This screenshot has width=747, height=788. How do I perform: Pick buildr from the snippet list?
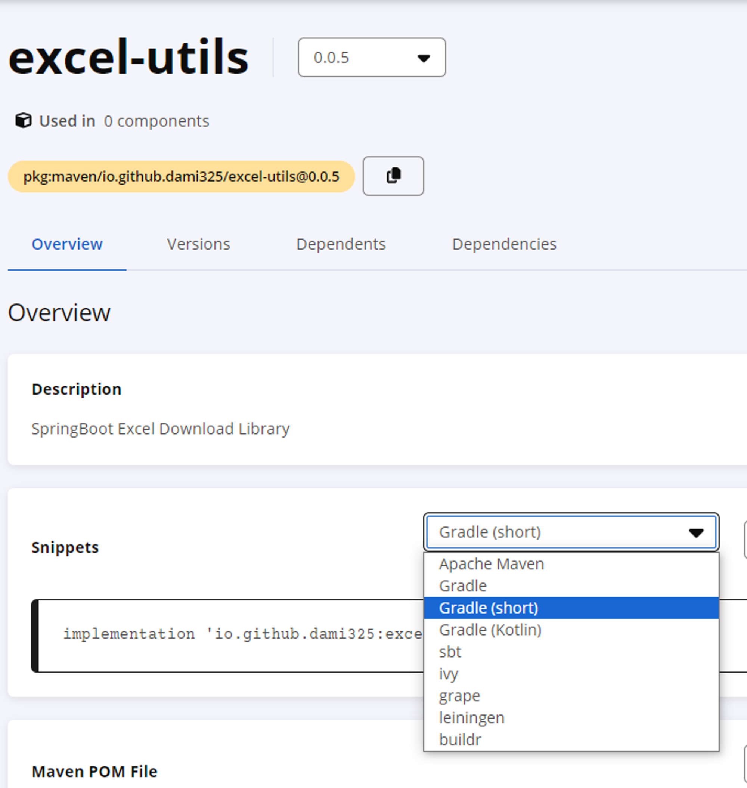point(571,739)
